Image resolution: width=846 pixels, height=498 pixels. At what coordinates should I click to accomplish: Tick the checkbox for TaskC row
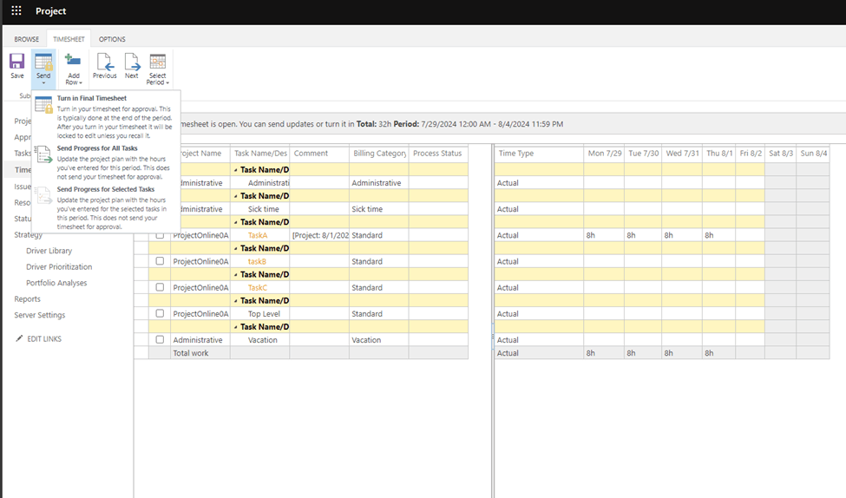click(160, 287)
